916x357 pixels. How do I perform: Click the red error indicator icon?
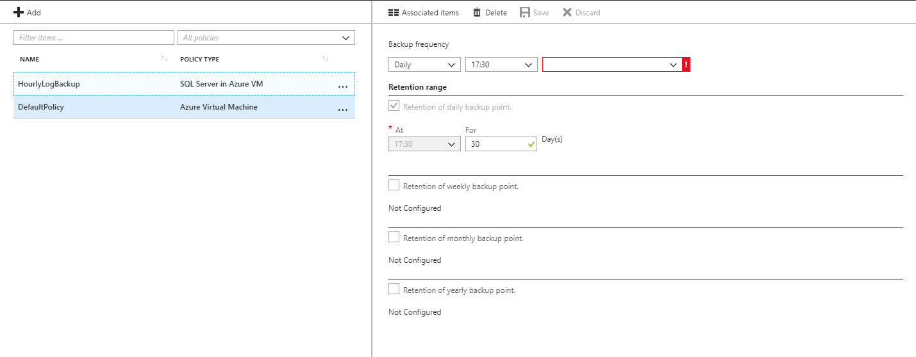[686, 65]
